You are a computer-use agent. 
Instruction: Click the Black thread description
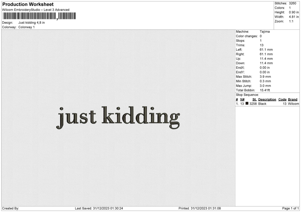pyautogui.click(x=262, y=103)
